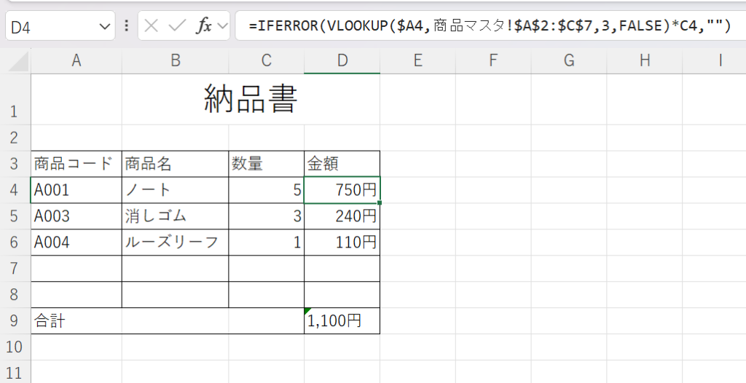The height and width of the screenshot is (383, 746).
Task: Select row 3 header
Action: click(15, 164)
